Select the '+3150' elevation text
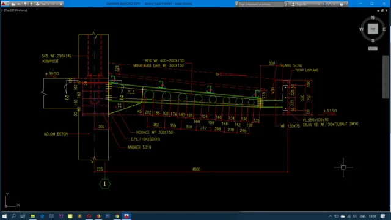Viewport: 391px width, 220px height. (330, 111)
